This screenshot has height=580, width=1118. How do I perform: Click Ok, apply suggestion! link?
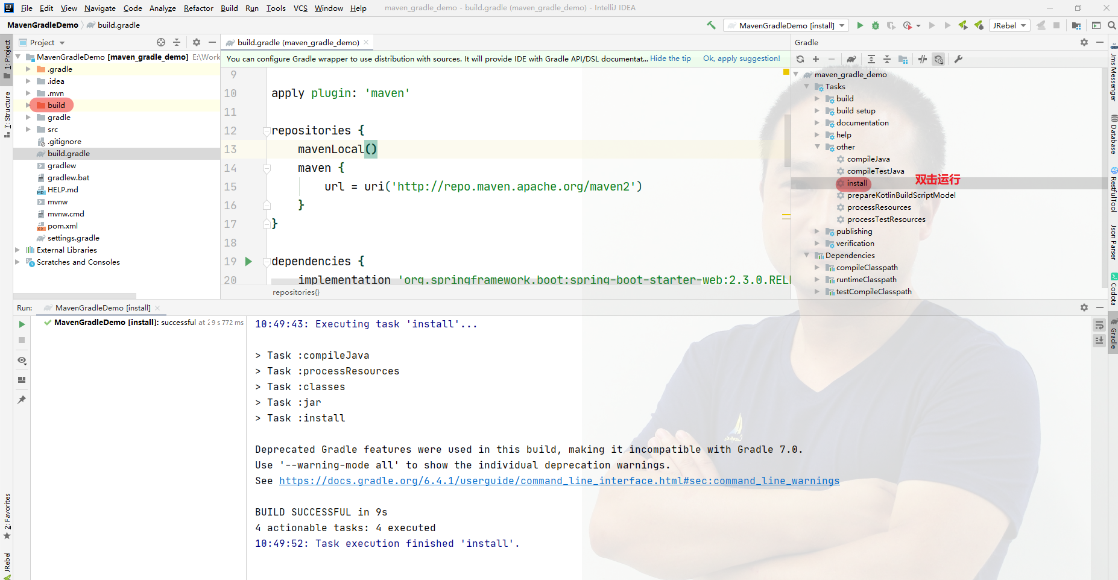[x=741, y=58]
